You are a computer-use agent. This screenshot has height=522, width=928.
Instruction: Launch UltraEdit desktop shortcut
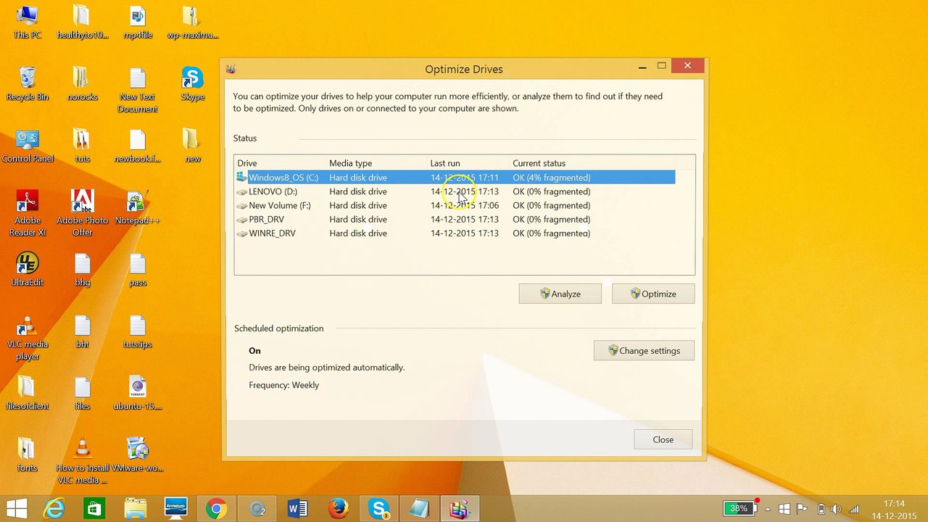pos(27,270)
